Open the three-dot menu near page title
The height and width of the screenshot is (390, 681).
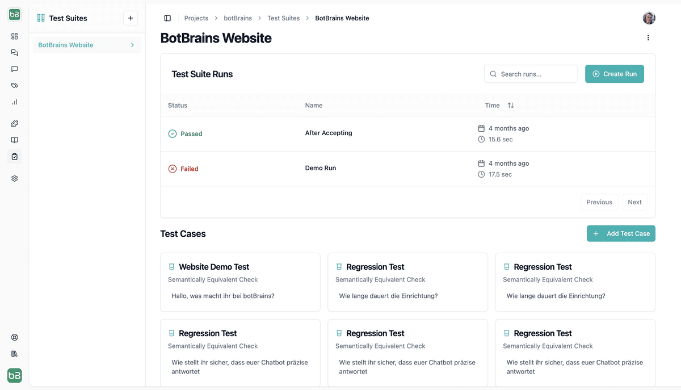648,37
